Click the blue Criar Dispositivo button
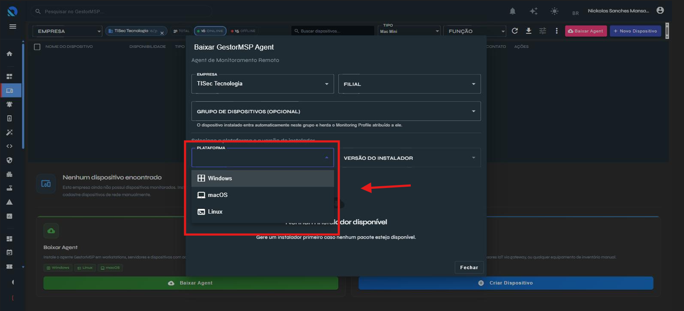Screen dimensions: 684x311 [x=506, y=283]
